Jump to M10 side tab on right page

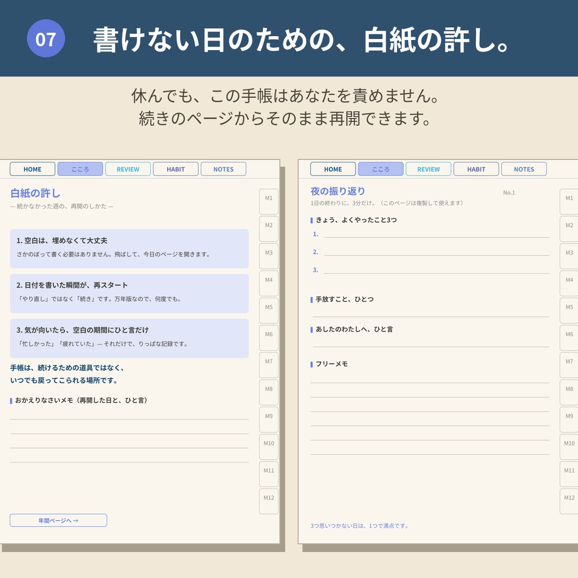click(569, 447)
